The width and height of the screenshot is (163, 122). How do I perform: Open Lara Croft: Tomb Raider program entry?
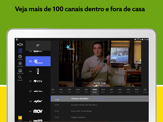coord(81,111)
